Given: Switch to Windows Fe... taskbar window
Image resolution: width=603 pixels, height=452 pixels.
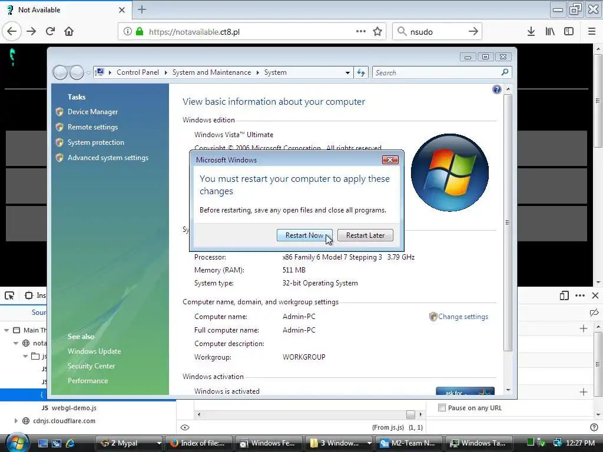Looking at the screenshot, I should 269,443.
